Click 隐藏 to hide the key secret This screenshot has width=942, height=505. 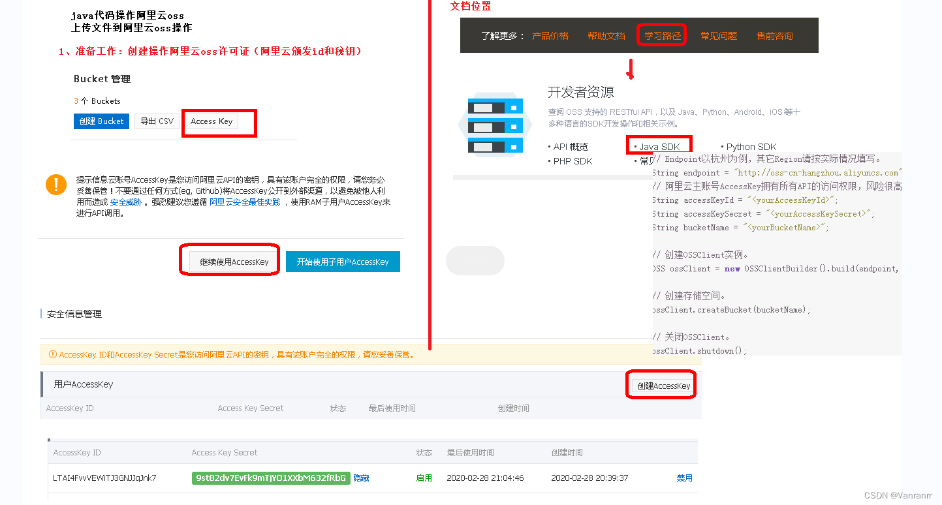pos(361,478)
